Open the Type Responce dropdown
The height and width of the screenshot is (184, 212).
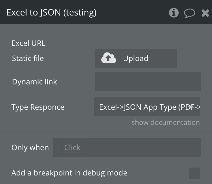pos(147,107)
